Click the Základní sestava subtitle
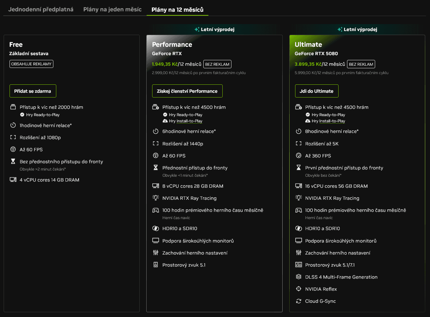 pos(29,53)
